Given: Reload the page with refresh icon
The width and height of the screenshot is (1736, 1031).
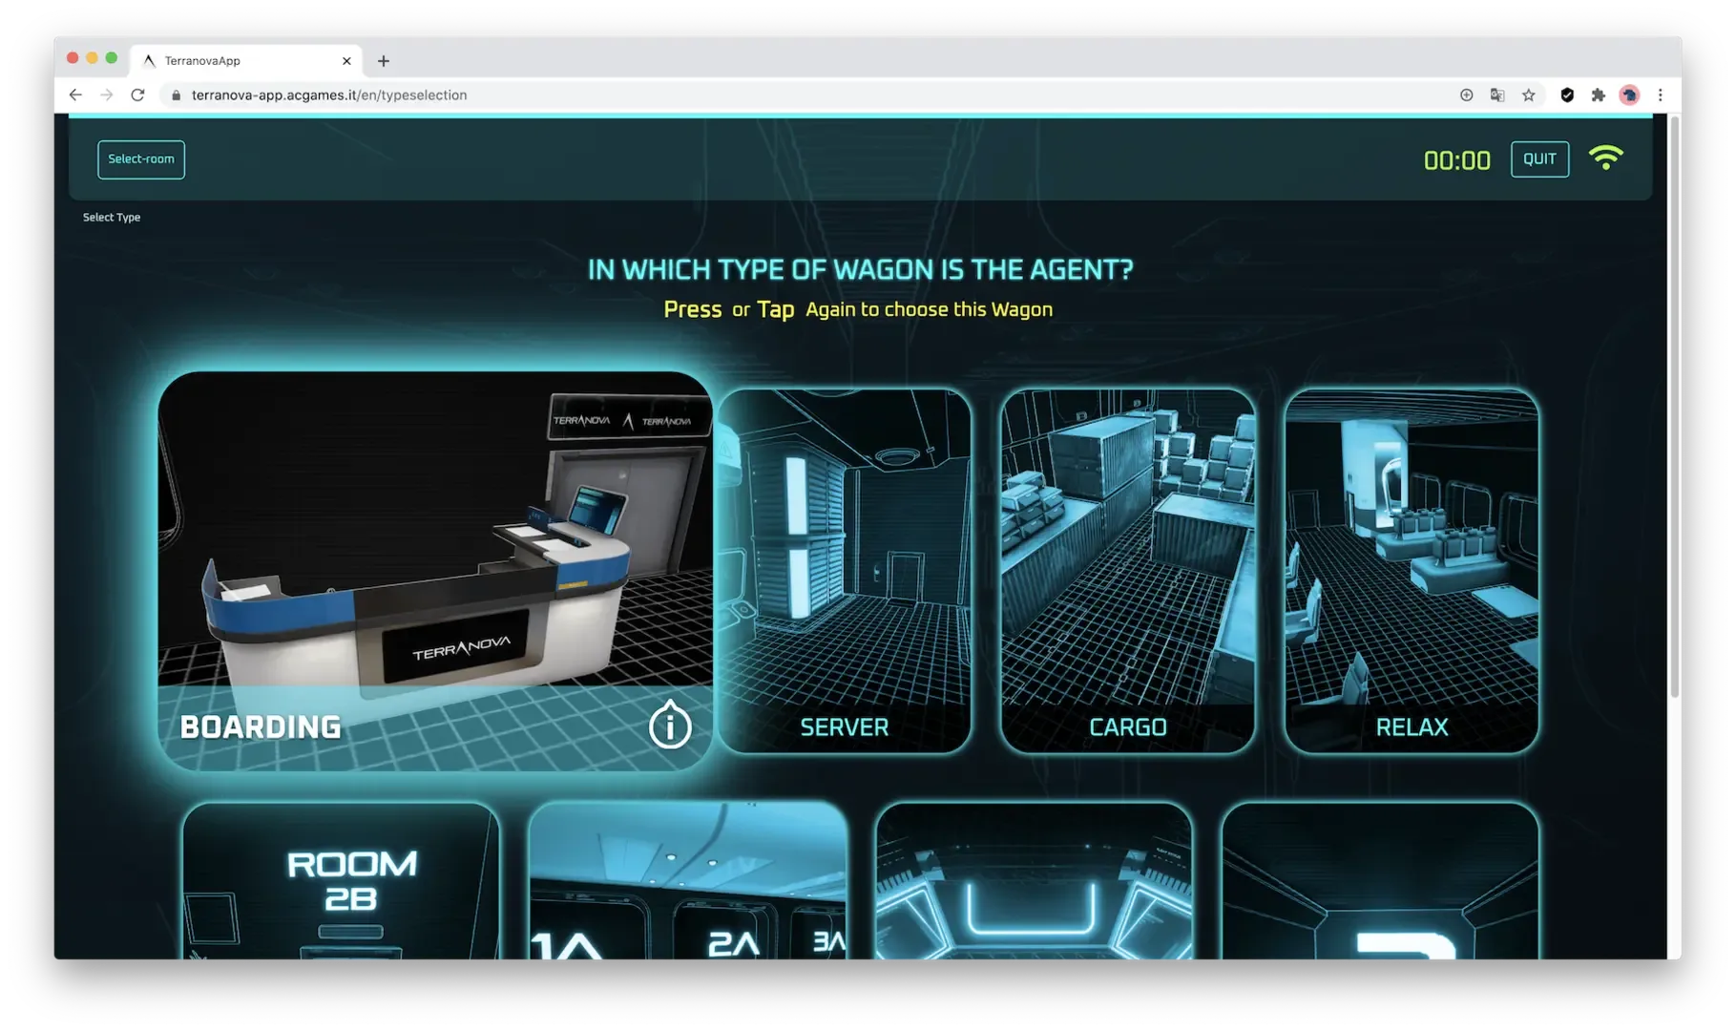Looking at the screenshot, I should point(137,95).
